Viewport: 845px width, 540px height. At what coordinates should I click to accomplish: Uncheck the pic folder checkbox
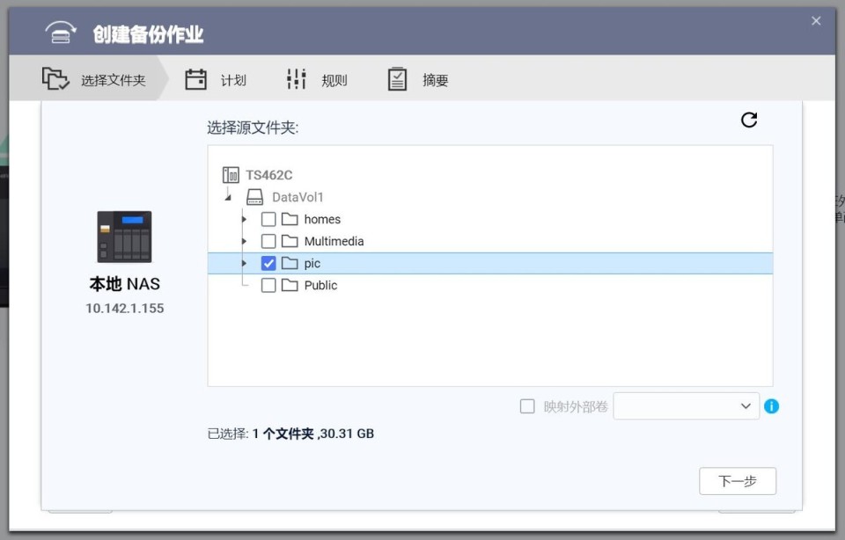(x=268, y=263)
